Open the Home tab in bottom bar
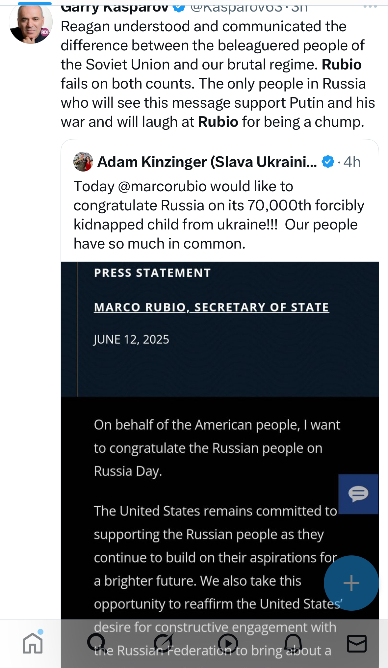 pos(33,643)
